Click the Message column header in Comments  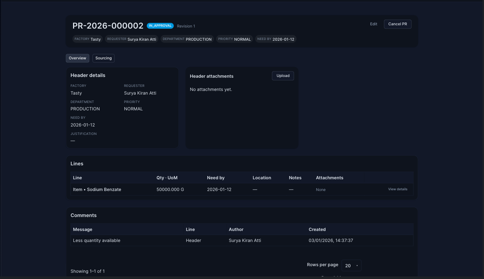pos(83,230)
